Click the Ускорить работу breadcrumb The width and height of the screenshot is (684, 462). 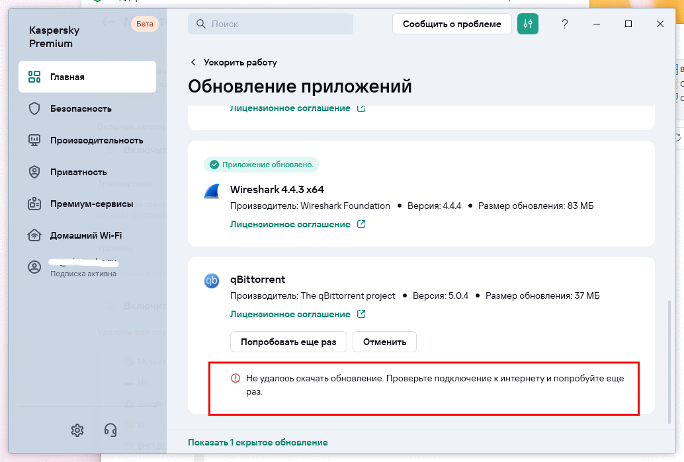[240, 62]
